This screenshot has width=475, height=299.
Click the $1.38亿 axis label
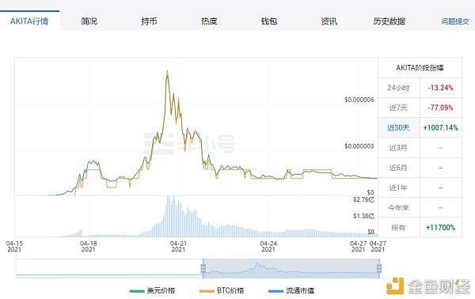coord(364,216)
